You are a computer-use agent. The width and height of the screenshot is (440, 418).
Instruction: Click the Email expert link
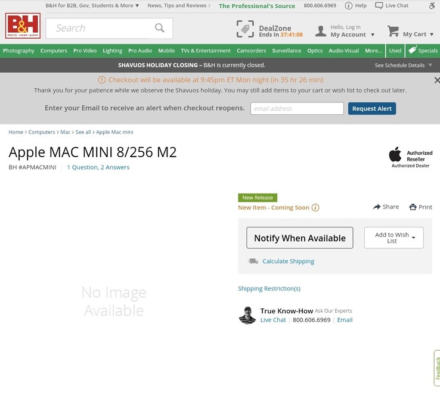tap(345, 320)
